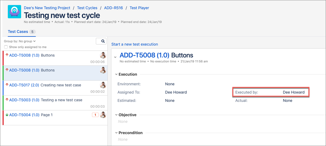
Task: Open ADD-R516 breadcrumb link
Action: pyautogui.click(x=113, y=8)
